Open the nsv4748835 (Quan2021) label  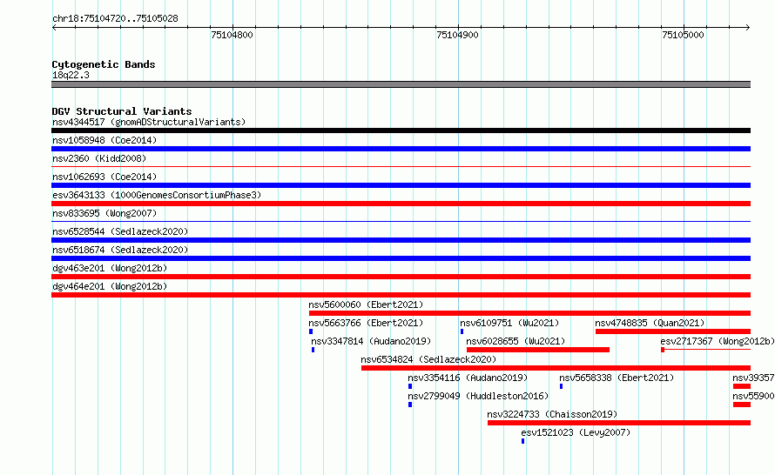click(x=650, y=323)
